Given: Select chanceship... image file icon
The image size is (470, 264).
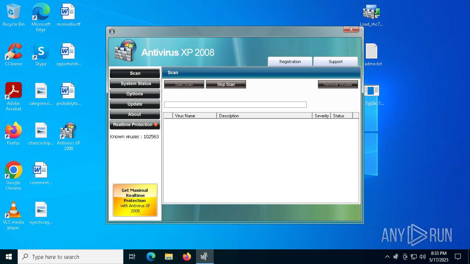Looking at the screenshot, I should click(41, 134).
